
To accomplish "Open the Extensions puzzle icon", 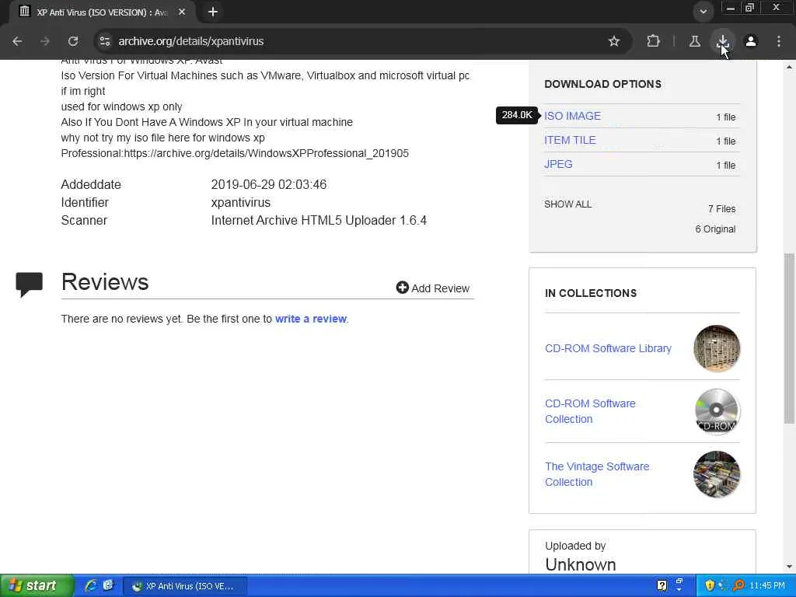I will (x=653, y=41).
